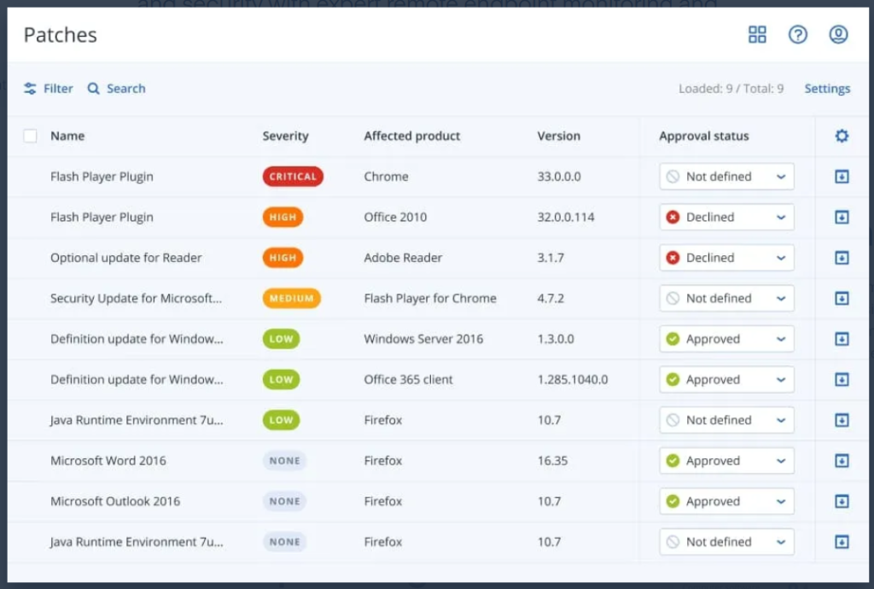Open approval dropdown for Microsoft Outlook 2016
Viewport: 874px width, 589px height.
pos(726,501)
